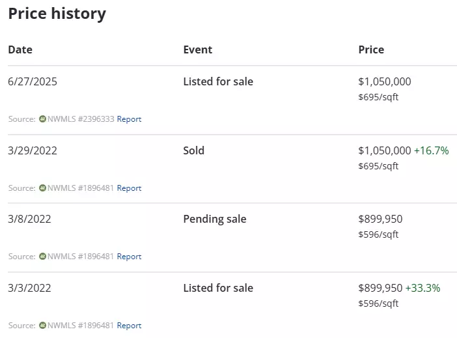The width and height of the screenshot is (457, 338).
Task: Click NWMLS logo icon for 3/3/2022 listing
Action: (x=42, y=325)
